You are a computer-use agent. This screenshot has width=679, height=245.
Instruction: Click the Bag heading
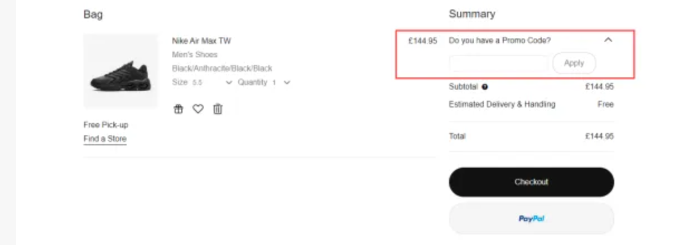pos(93,14)
